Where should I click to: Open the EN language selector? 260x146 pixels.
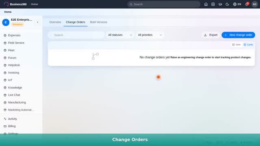(237, 4)
